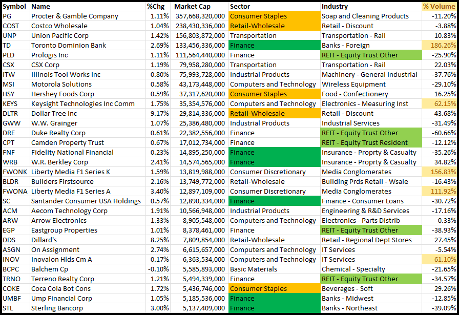
Task: Select the PG symbol cell
Action: [x=16, y=16]
